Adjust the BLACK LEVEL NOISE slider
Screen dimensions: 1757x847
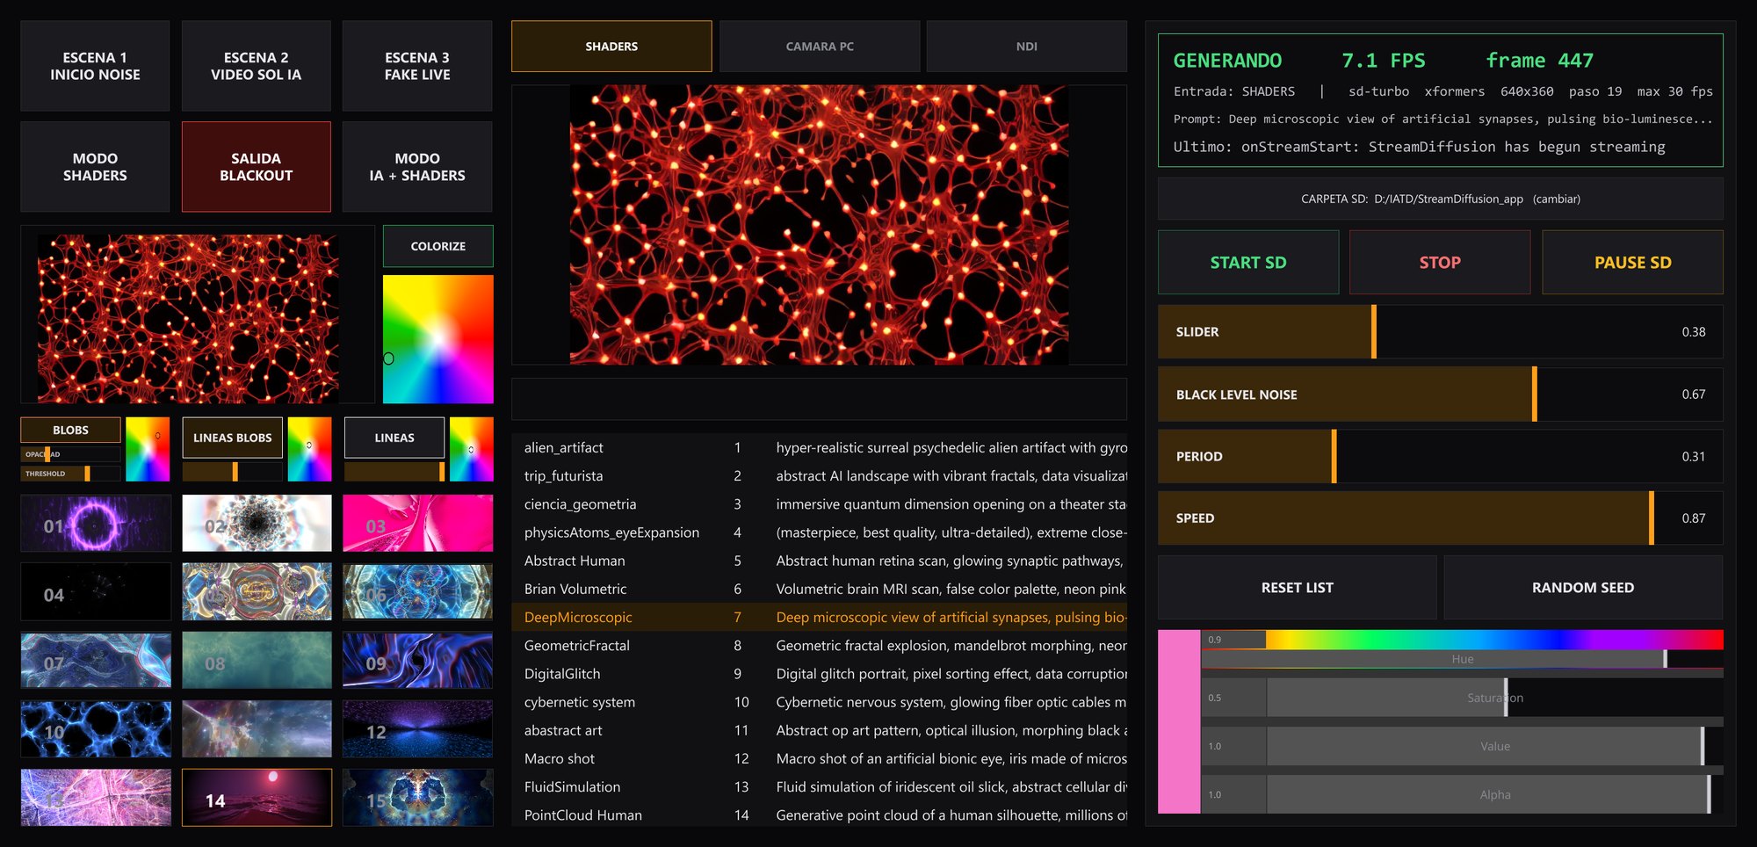point(1441,395)
